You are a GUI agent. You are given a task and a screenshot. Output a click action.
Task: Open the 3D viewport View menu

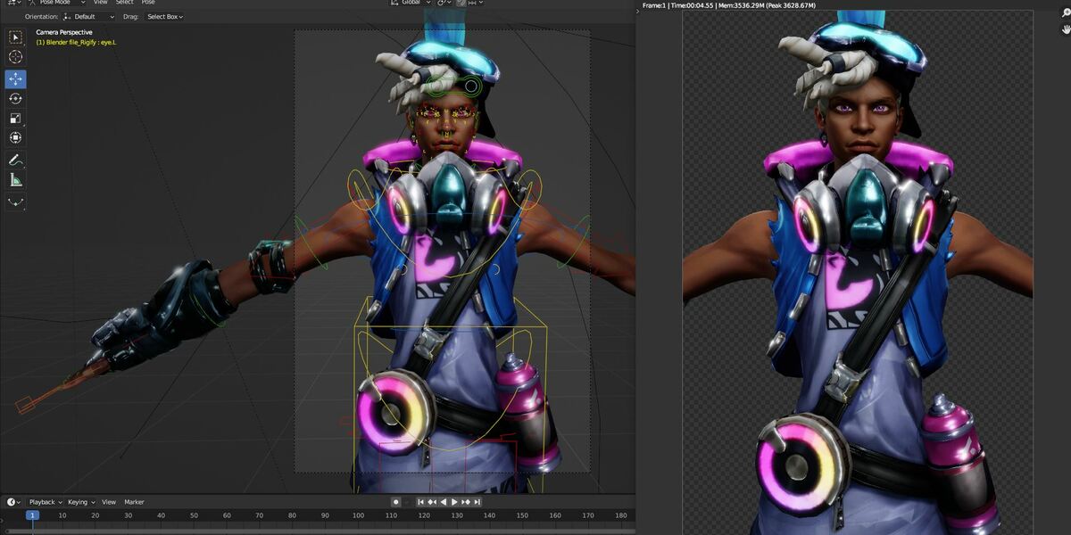(101, 3)
